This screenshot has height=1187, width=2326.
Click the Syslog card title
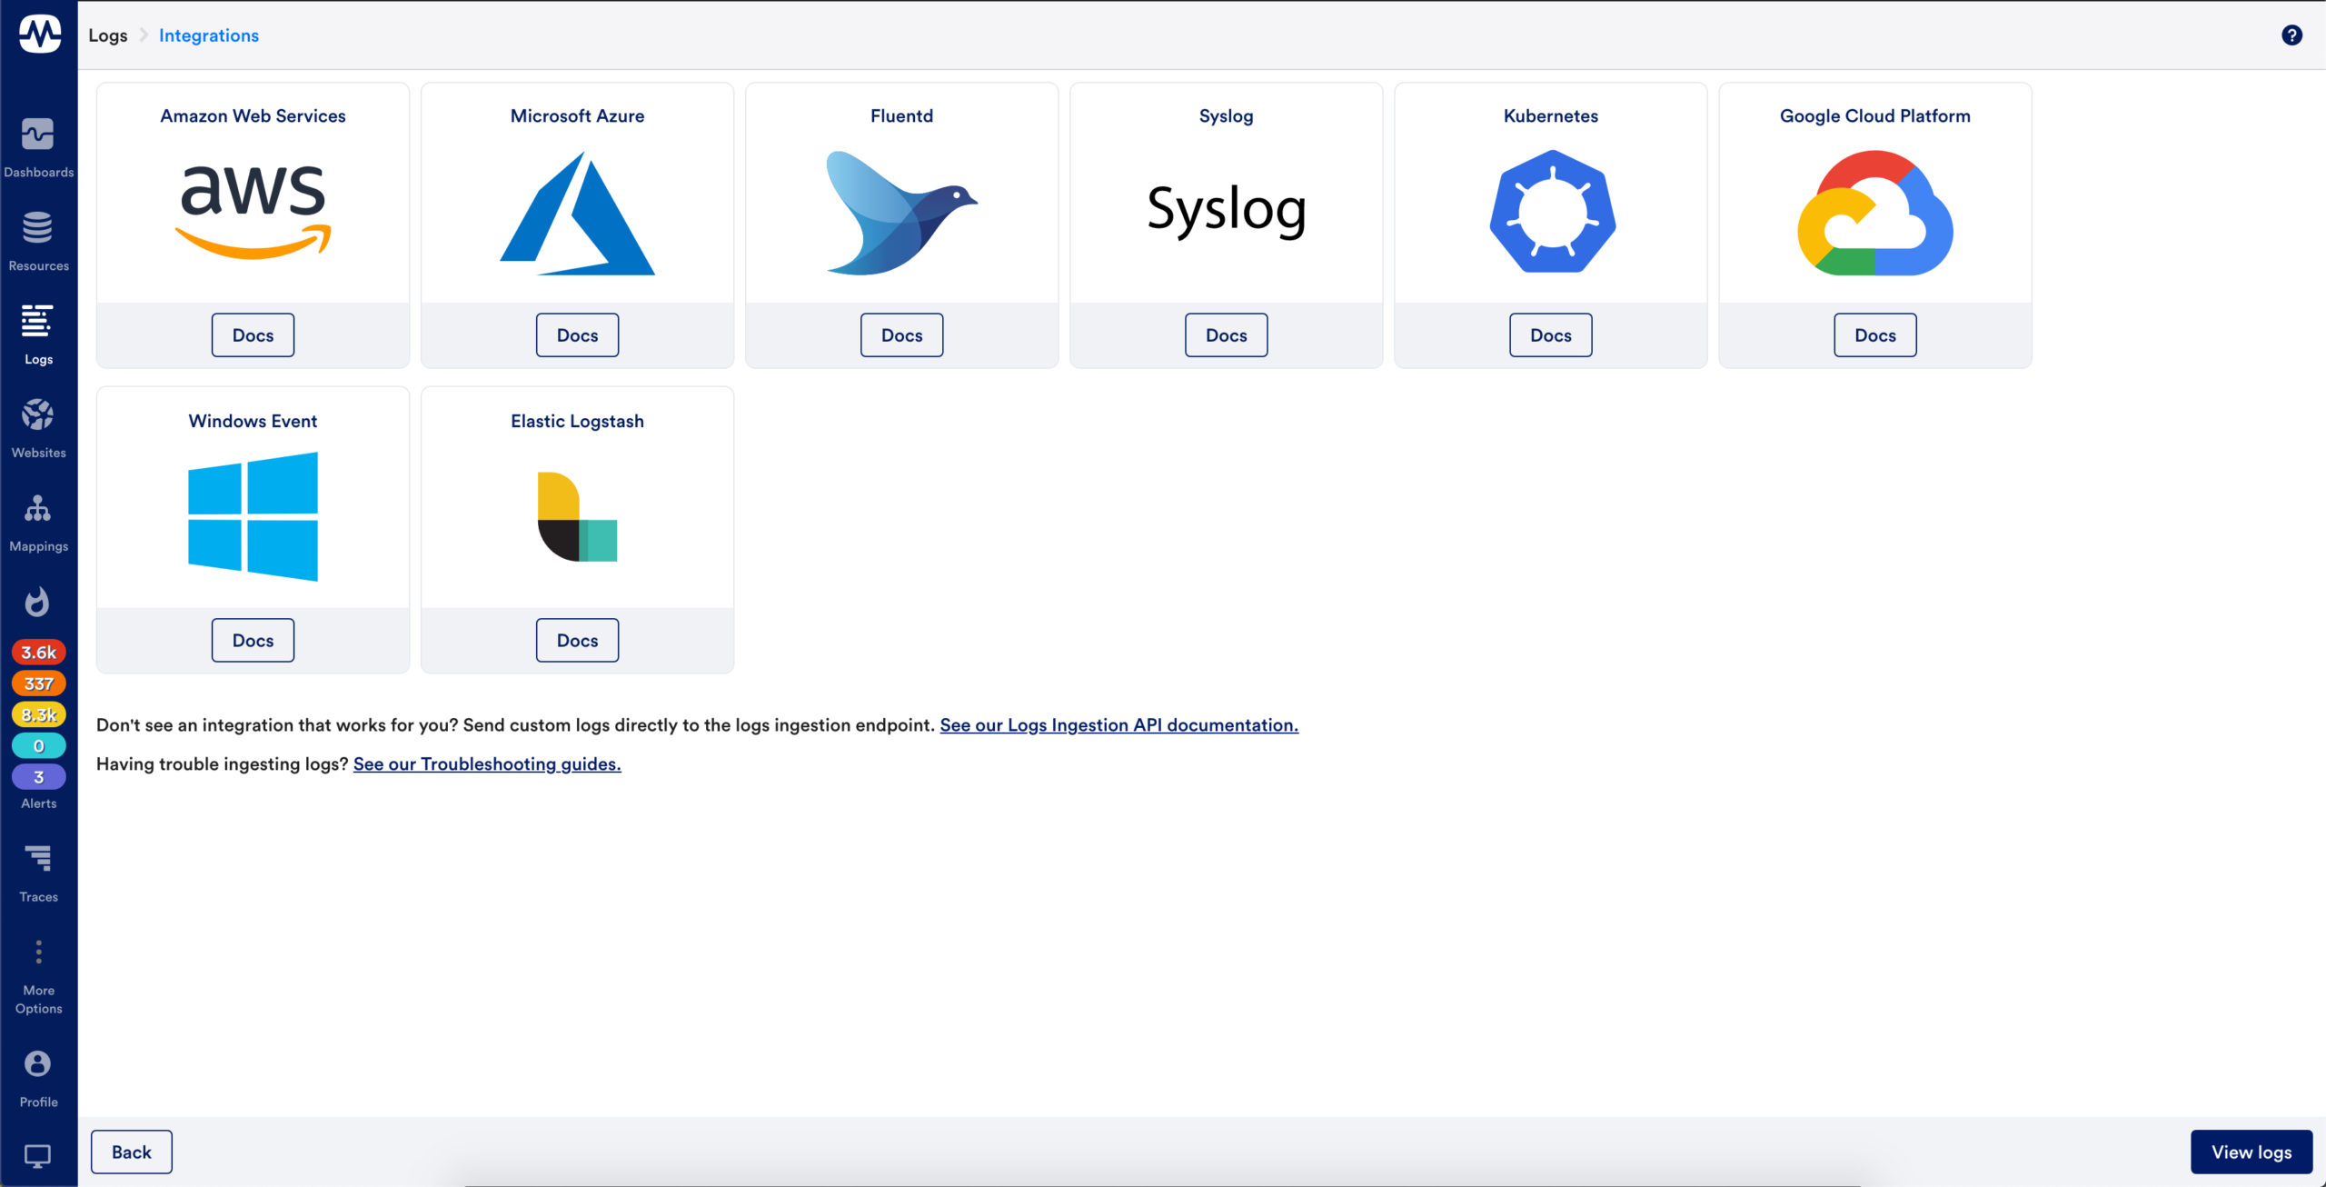(1226, 116)
